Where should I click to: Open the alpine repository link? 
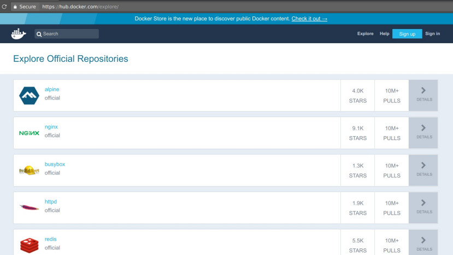coord(52,89)
